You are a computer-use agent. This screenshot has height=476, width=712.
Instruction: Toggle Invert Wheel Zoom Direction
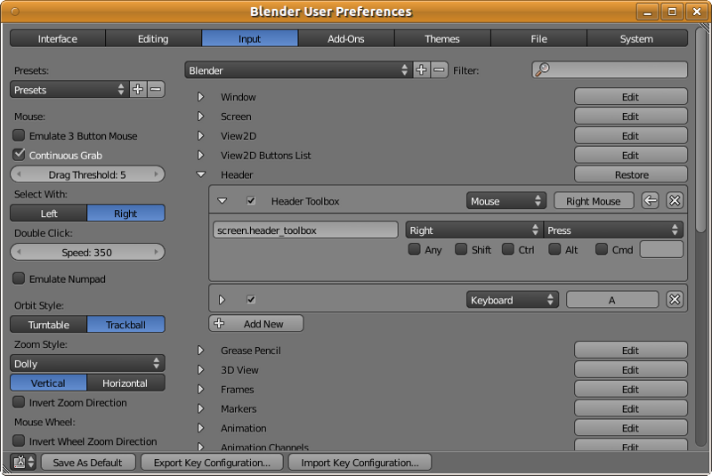tap(19, 440)
